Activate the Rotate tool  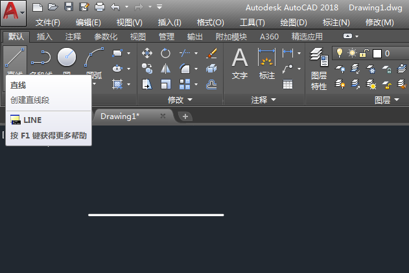pos(165,53)
